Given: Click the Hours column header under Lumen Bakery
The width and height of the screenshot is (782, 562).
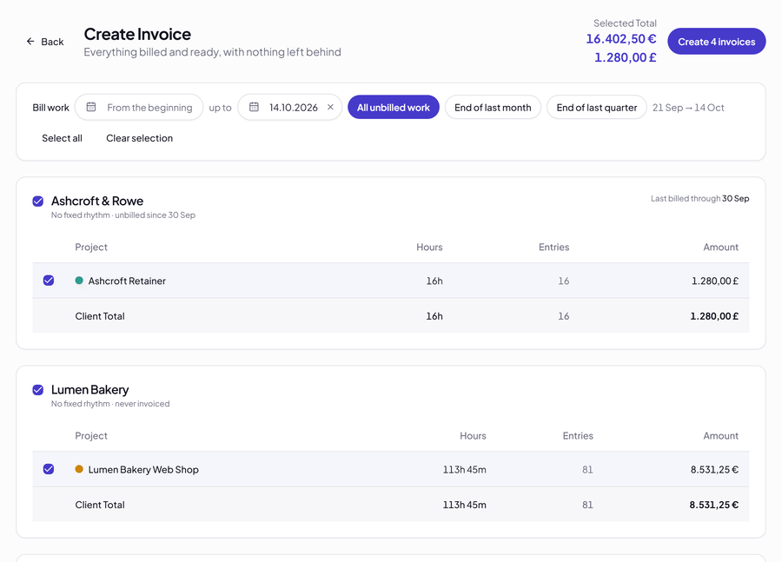Looking at the screenshot, I should click(x=473, y=435).
